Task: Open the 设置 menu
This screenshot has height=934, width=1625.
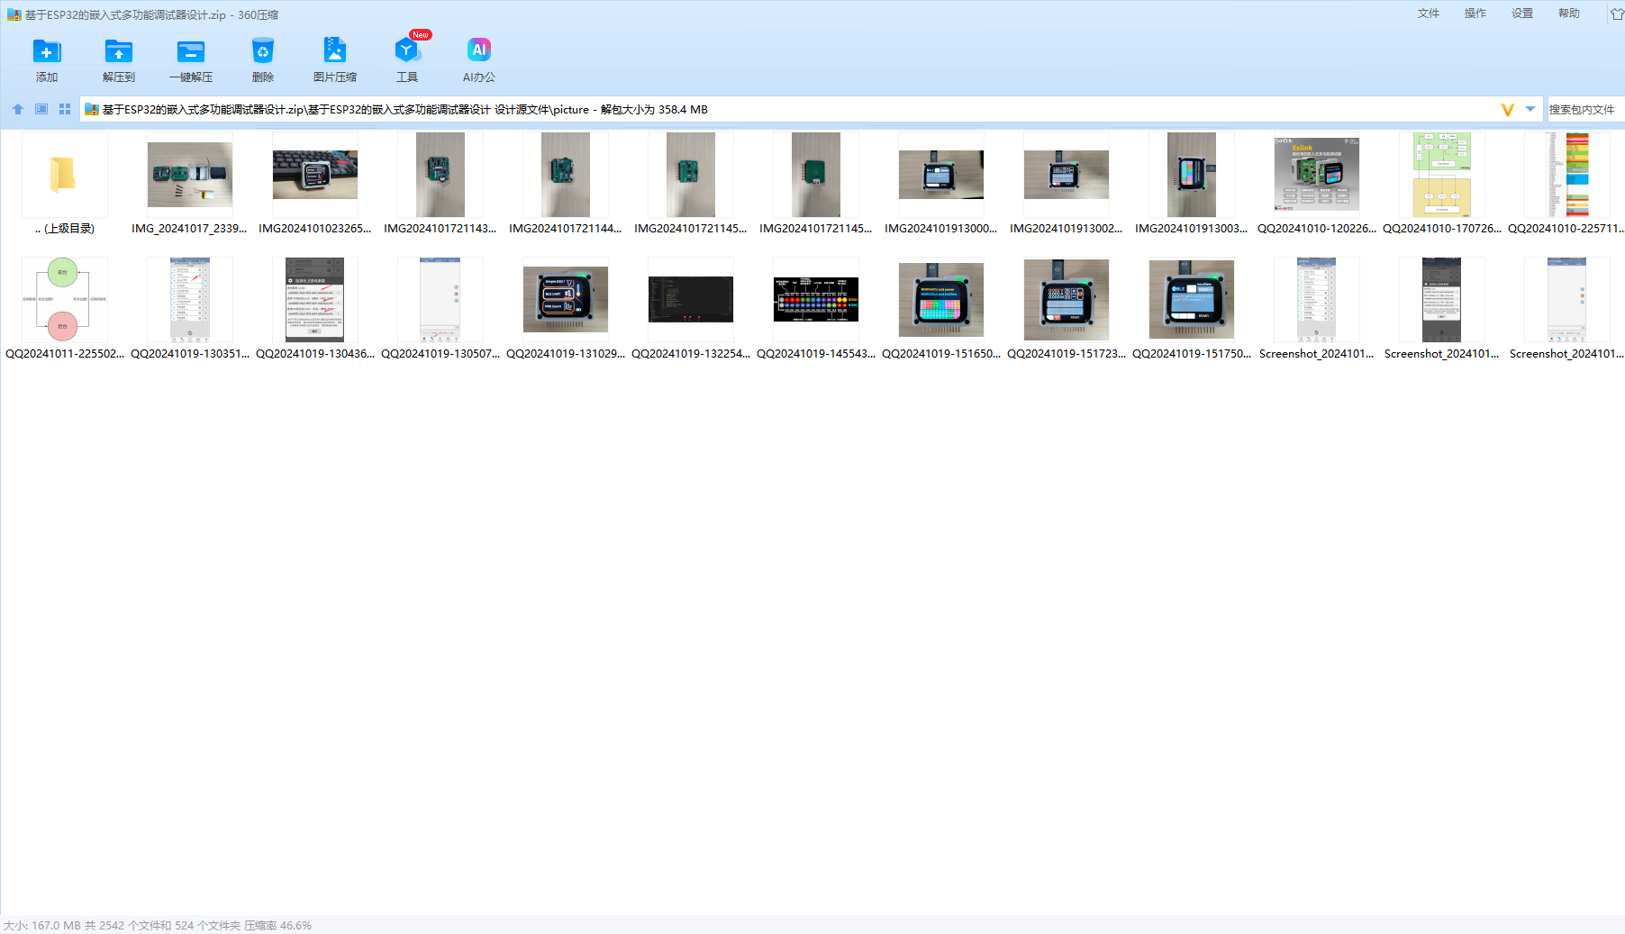Action: (x=1522, y=14)
